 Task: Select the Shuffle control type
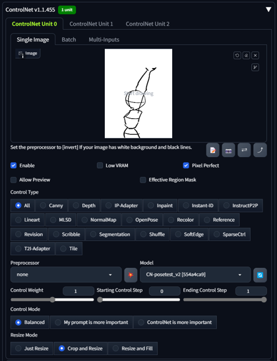pyautogui.click(x=152, y=234)
